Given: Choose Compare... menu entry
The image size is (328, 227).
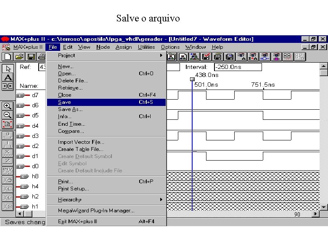Looking at the screenshot, I should tap(106, 131).
